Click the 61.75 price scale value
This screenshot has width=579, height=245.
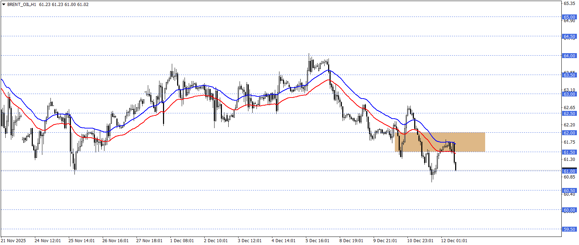[569, 142]
